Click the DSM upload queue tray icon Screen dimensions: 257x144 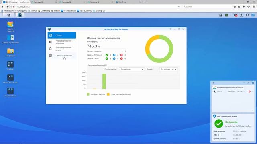click(221, 15)
